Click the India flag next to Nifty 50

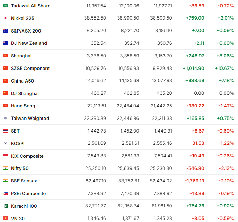tap(5, 169)
